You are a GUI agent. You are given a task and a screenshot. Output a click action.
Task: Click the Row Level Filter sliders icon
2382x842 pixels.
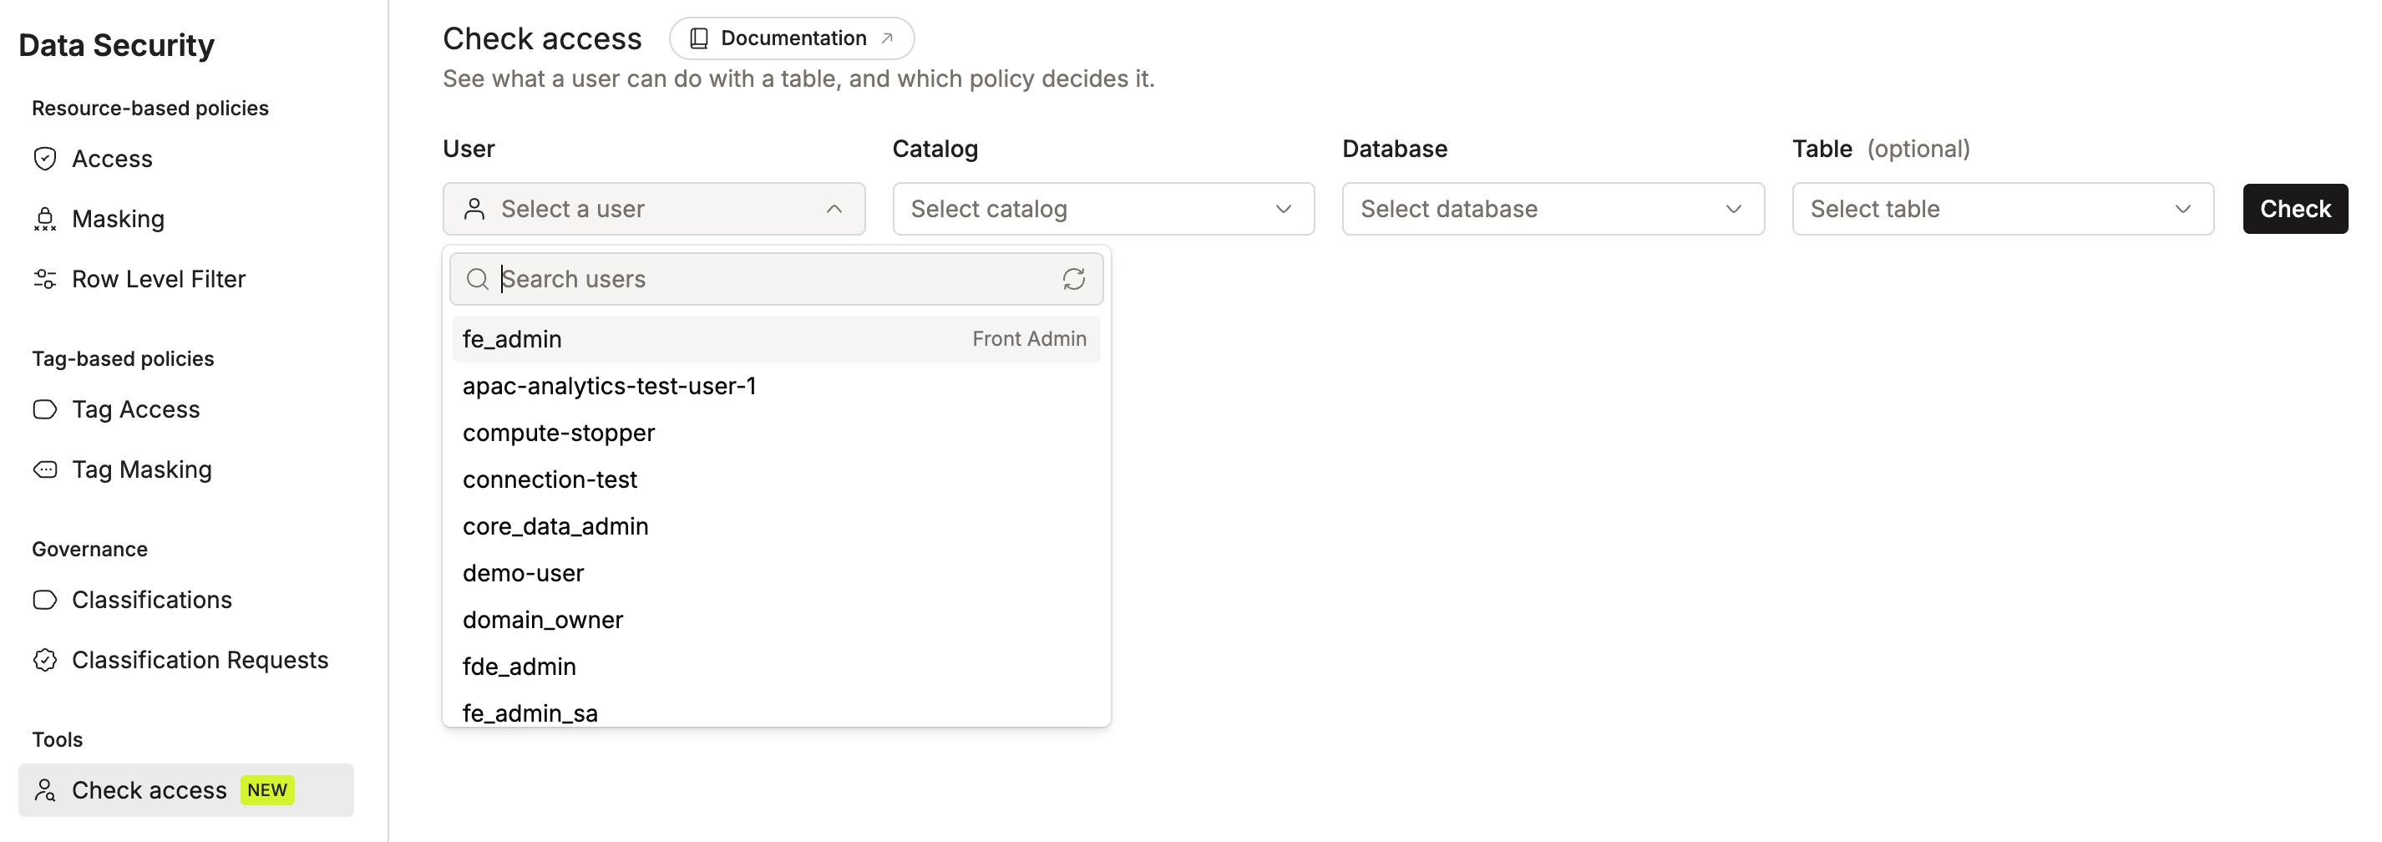coord(44,278)
